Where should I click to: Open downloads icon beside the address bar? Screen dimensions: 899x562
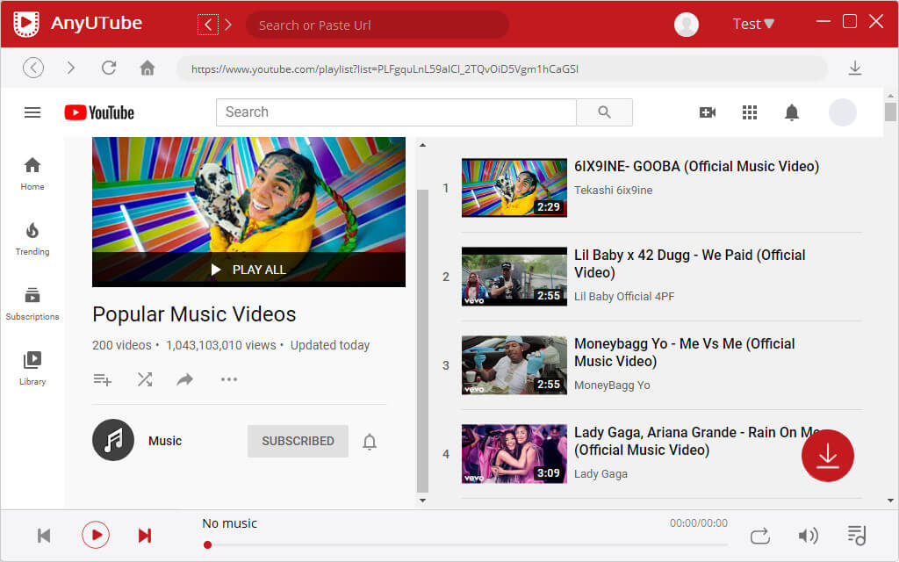(855, 68)
